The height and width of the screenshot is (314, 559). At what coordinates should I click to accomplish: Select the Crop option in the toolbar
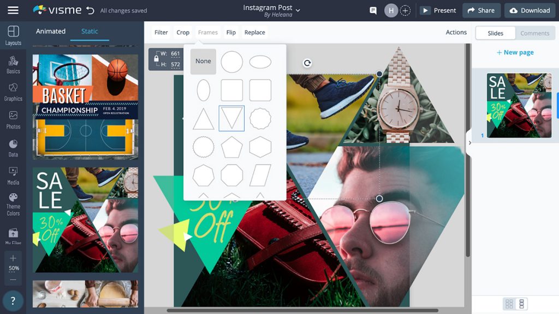183,32
